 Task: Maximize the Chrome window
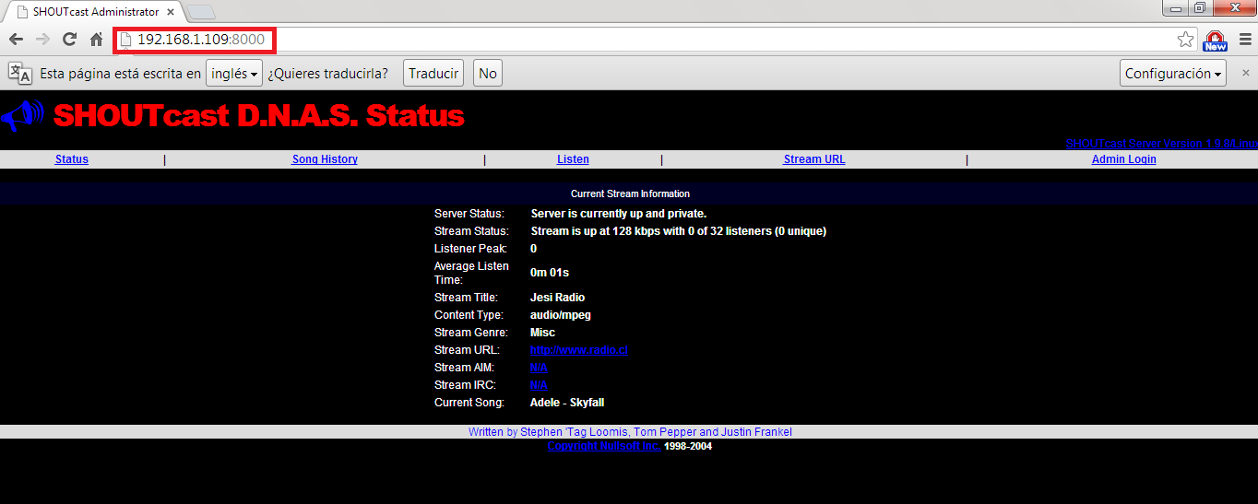[x=1199, y=8]
